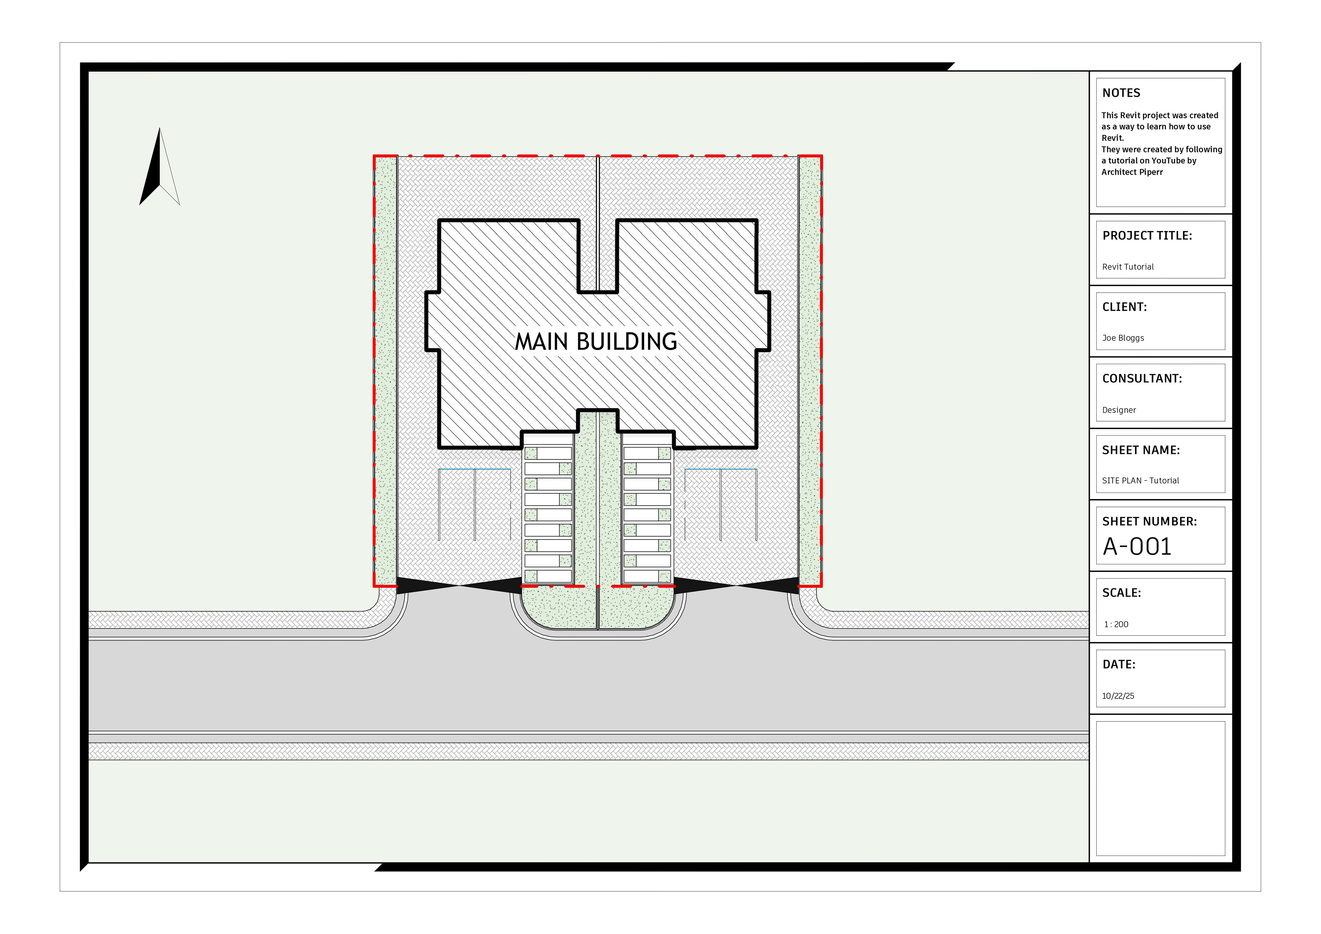This screenshot has height=934, width=1321.
Task: Select the Designer consultant value
Action: (x=1118, y=410)
